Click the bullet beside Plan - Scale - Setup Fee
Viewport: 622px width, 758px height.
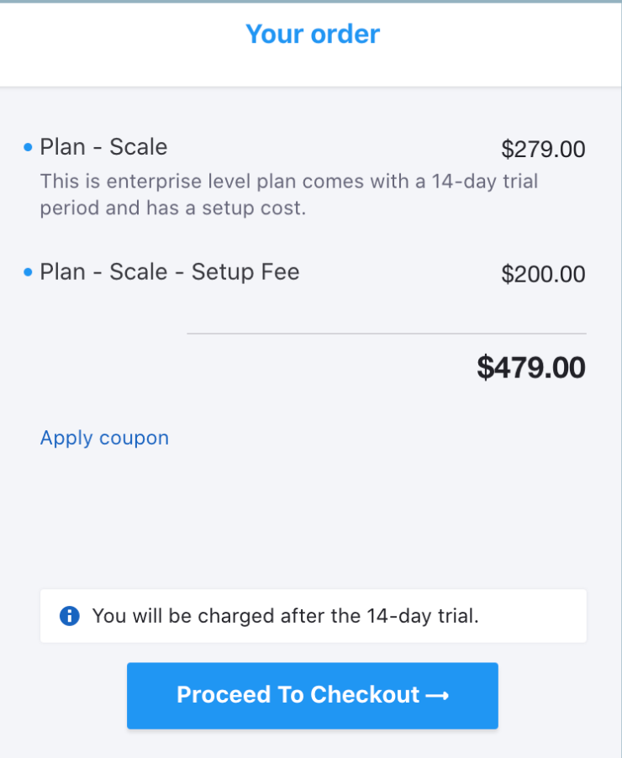pos(28,272)
